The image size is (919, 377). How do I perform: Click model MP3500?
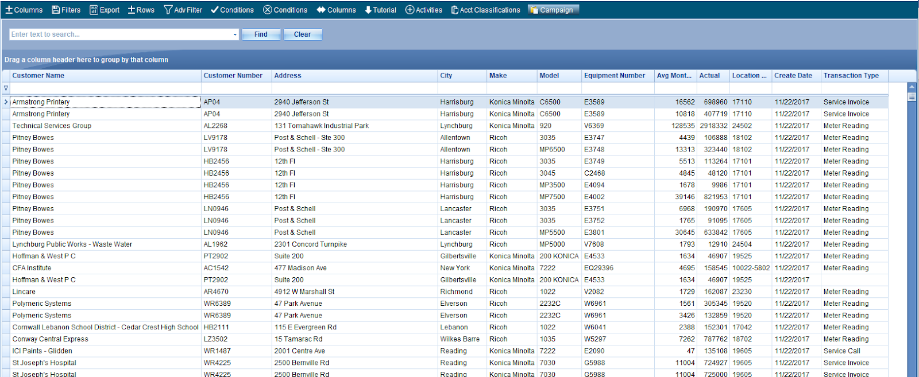(552, 185)
